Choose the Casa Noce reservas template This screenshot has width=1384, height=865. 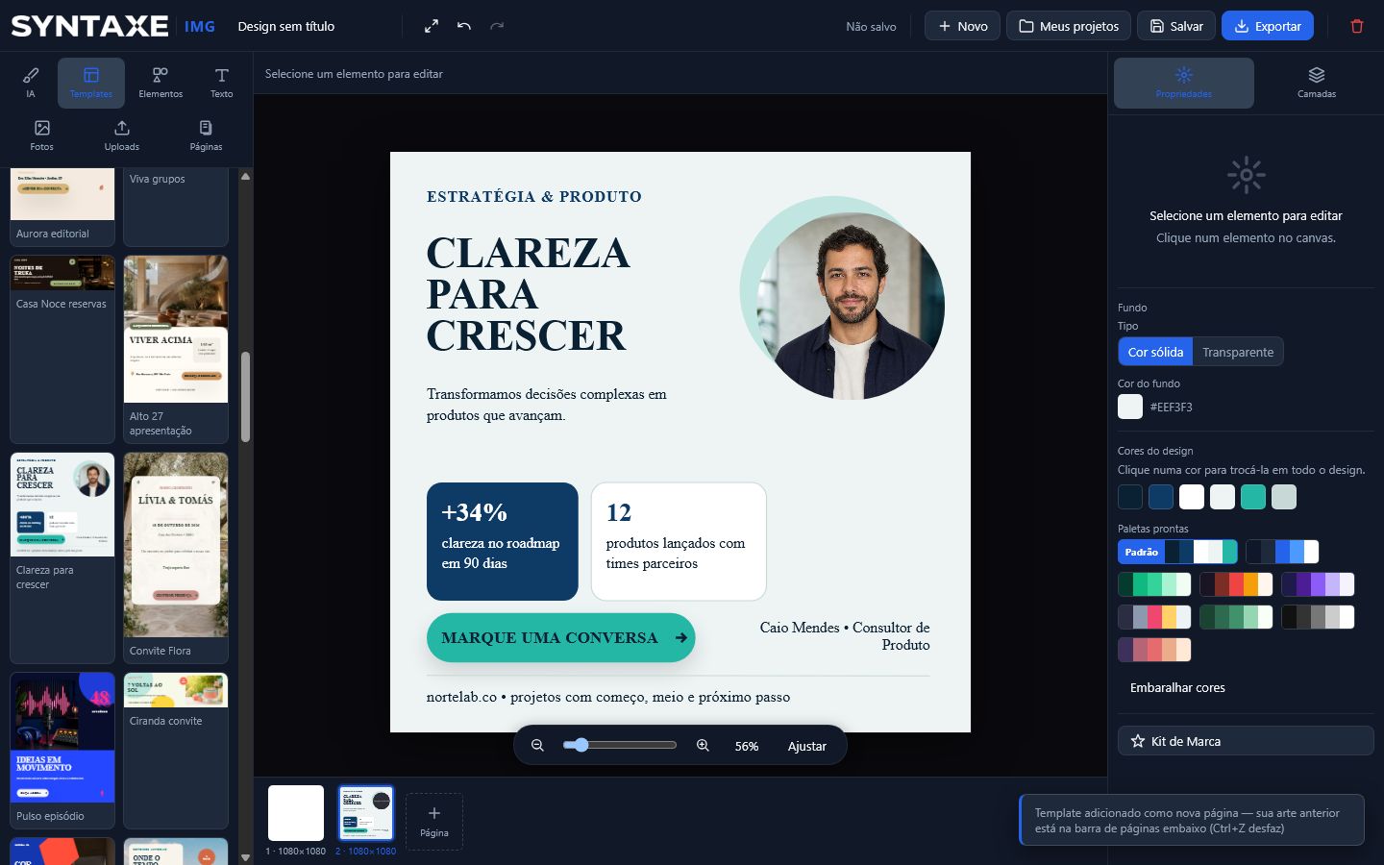(62, 349)
